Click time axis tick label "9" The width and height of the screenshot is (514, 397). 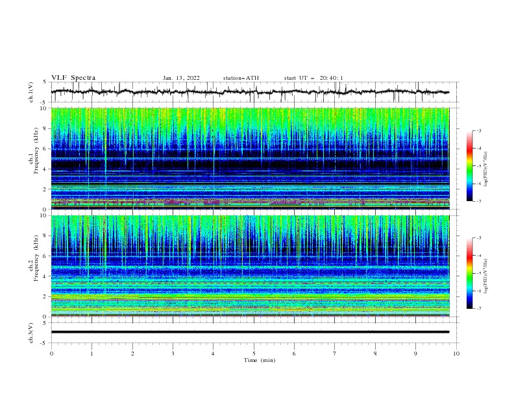pos(415,354)
